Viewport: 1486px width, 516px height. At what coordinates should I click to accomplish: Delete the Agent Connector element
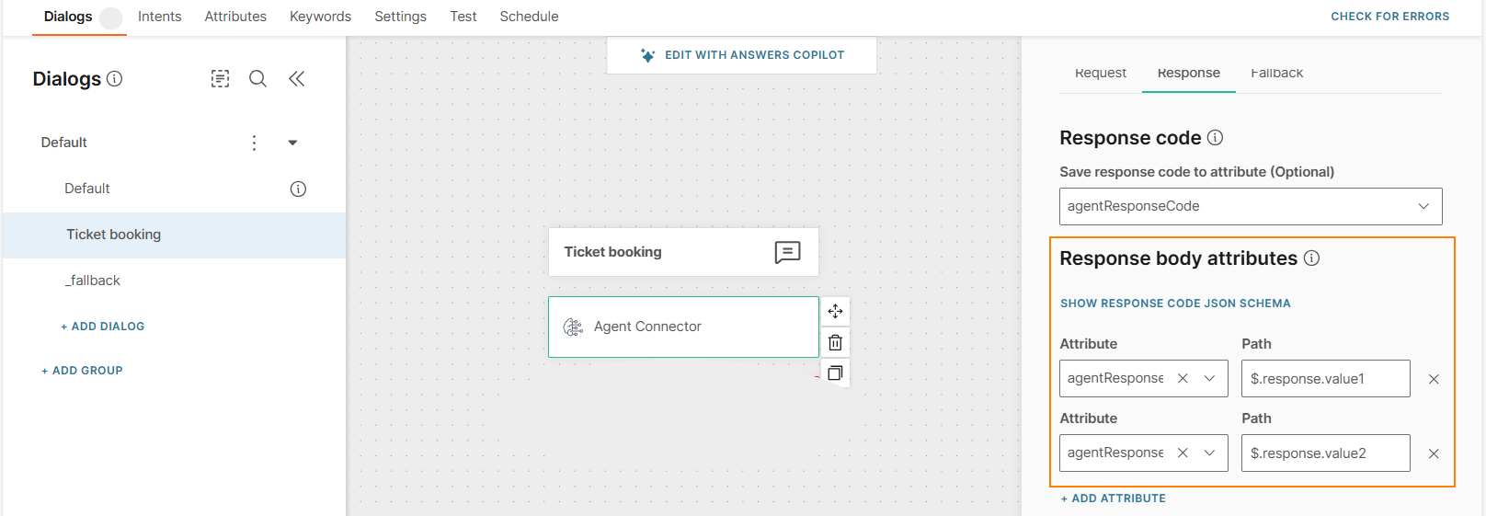click(835, 343)
